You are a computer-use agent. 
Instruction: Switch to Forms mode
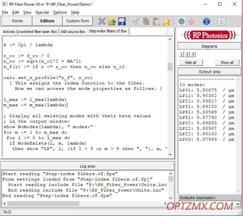click(17, 21)
